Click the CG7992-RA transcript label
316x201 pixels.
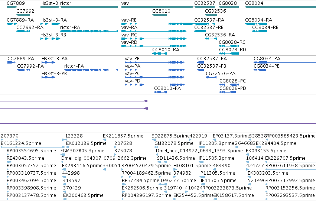[x=30, y=27]
